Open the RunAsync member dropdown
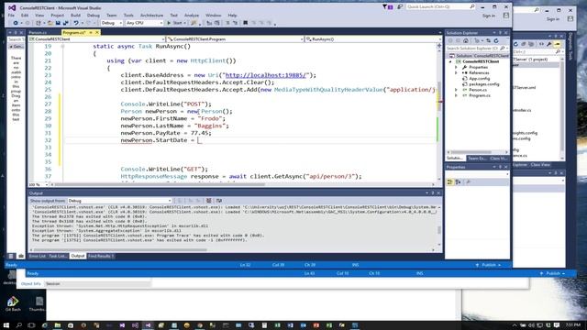The image size is (587, 330). click(373, 38)
